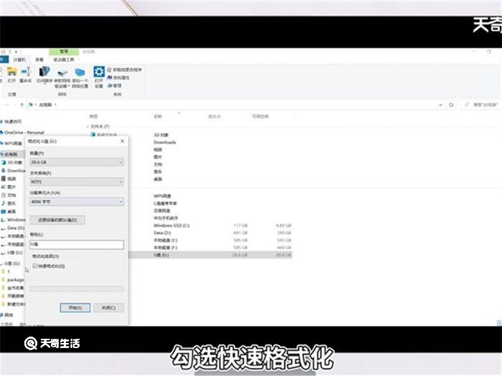Click the blue File tab
Viewport: 502px width, 376px height.
coord(4,59)
